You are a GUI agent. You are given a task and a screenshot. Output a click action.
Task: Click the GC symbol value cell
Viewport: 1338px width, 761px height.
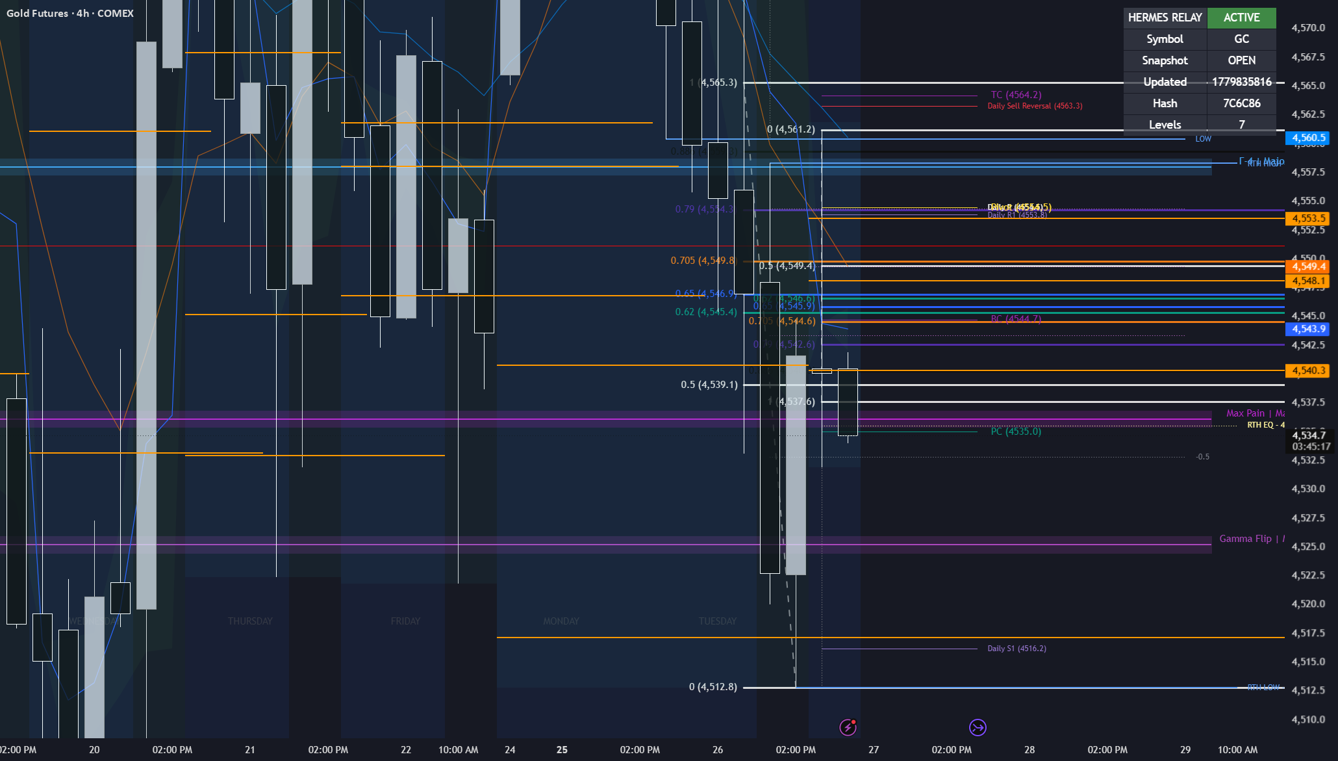coord(1242,39)
